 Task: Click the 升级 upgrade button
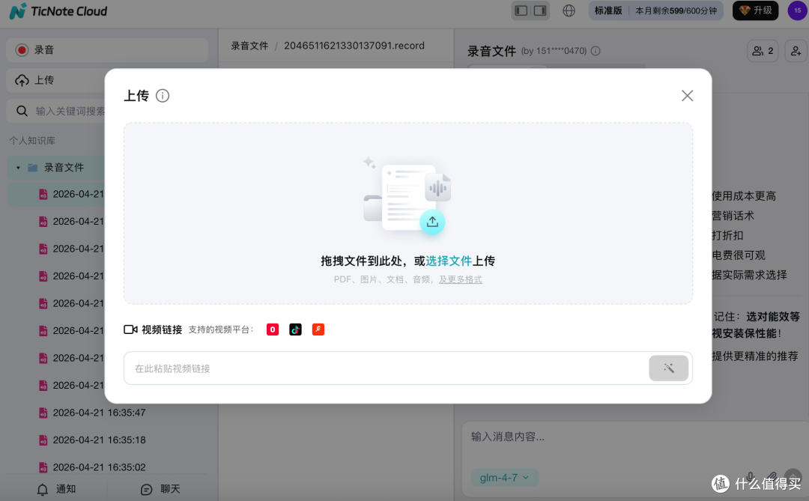click(755, 10)
